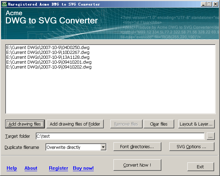Viewport: 220px width, 176px height.
Task: Open the About link
Action: click(31, 168)
